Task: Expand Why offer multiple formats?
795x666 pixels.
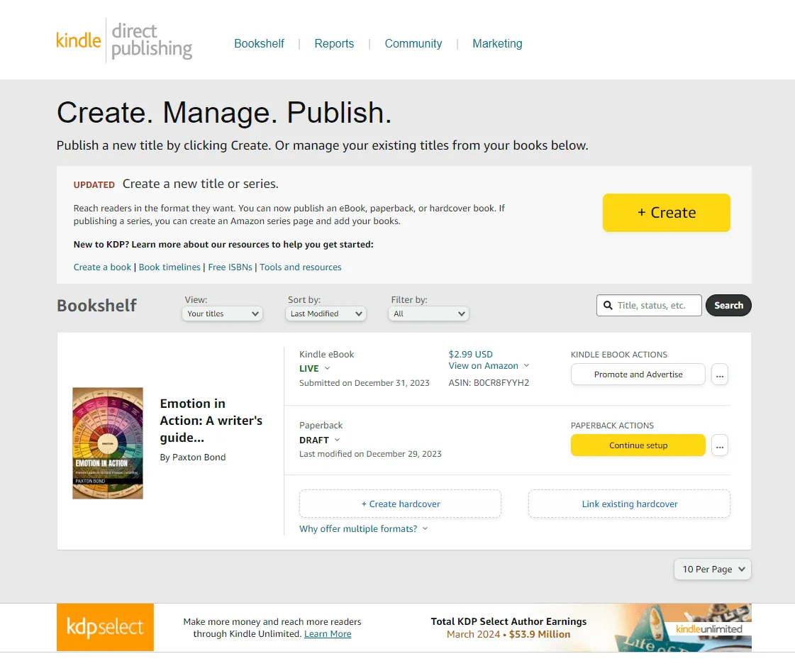Action: [364, 528]
